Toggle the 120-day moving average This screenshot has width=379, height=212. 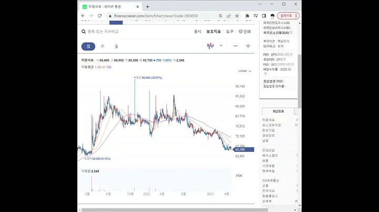pyautogui.click(x=109, y=67)
